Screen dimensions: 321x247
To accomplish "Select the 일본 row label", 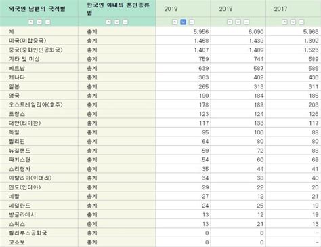I will [14, 86].
